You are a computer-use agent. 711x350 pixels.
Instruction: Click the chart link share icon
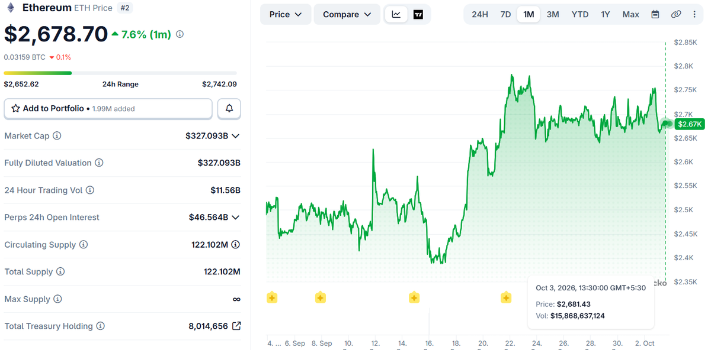(x=676, y=14)
